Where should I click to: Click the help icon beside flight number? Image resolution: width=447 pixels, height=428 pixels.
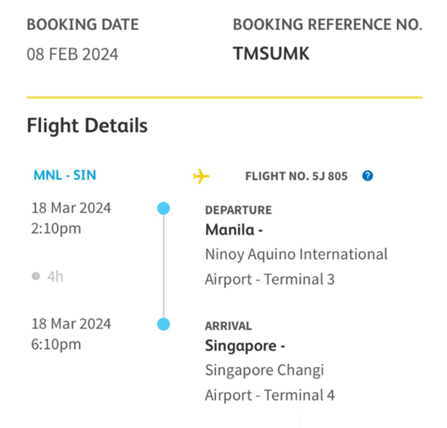coord(367,176)
